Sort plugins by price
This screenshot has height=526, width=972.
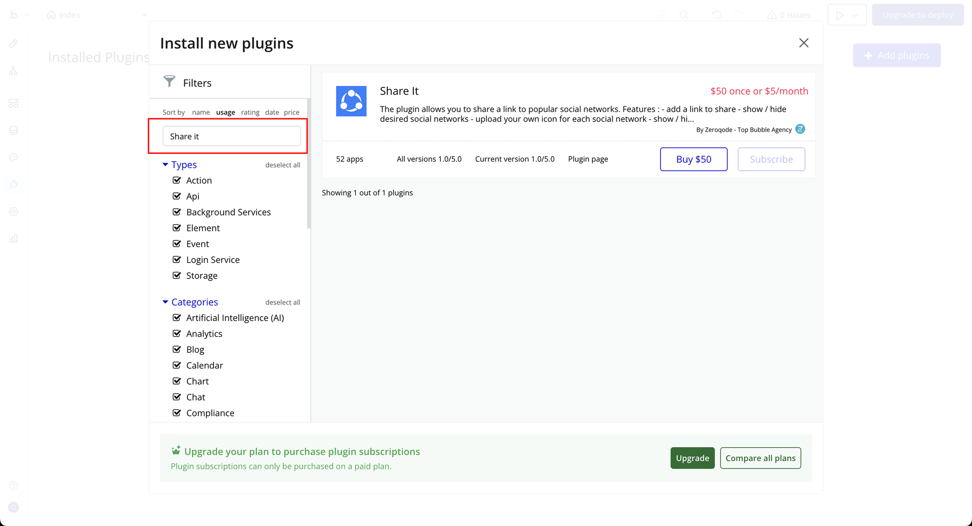[291, 113]
